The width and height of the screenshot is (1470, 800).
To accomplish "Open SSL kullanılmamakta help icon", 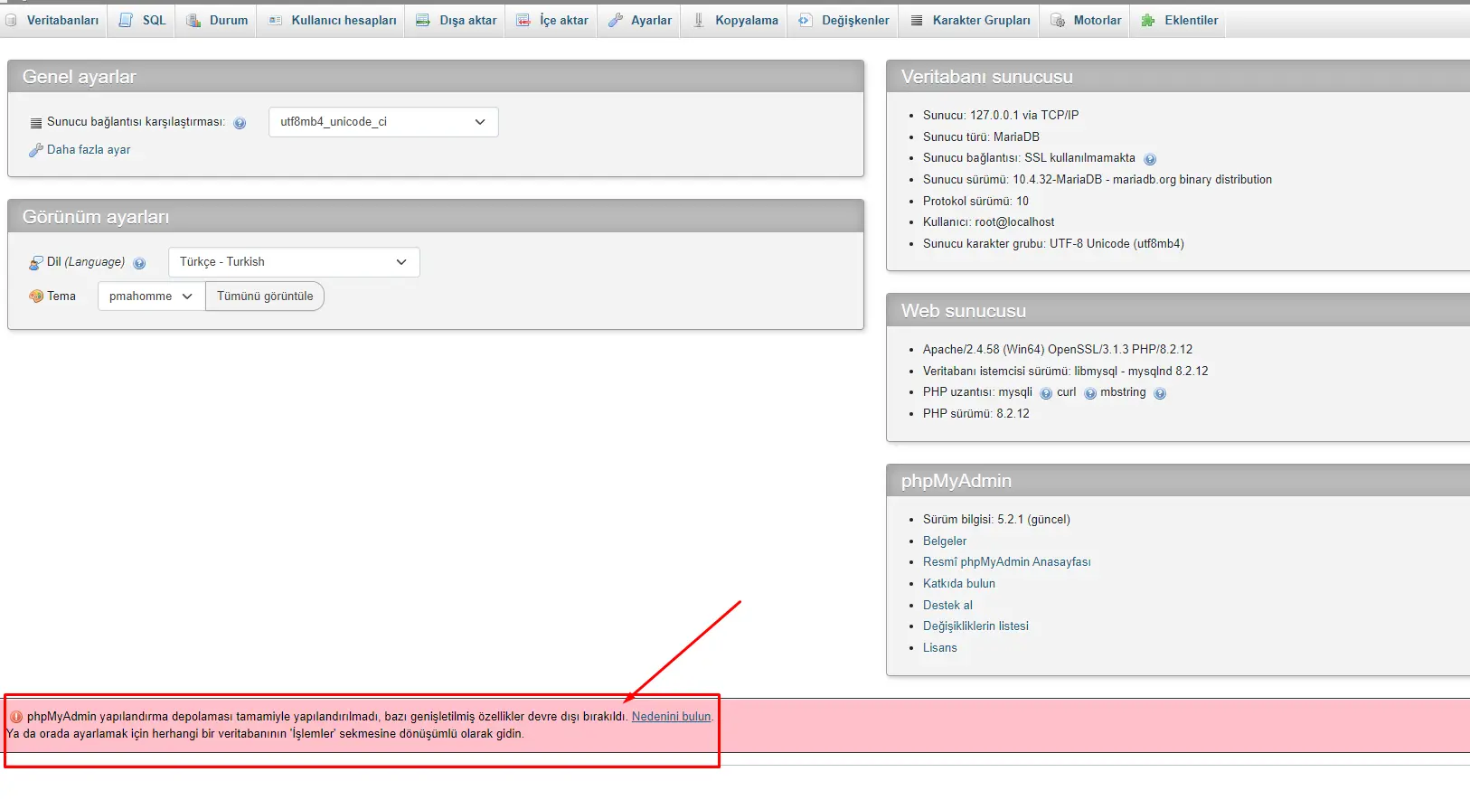I will click(1150, 159).
